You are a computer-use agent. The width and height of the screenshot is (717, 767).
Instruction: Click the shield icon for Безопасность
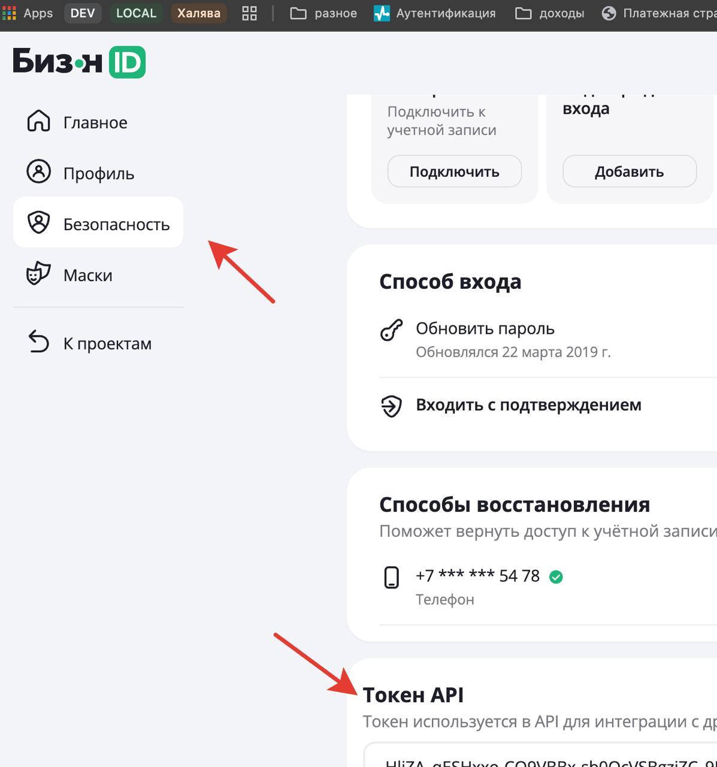click(39, 223)
